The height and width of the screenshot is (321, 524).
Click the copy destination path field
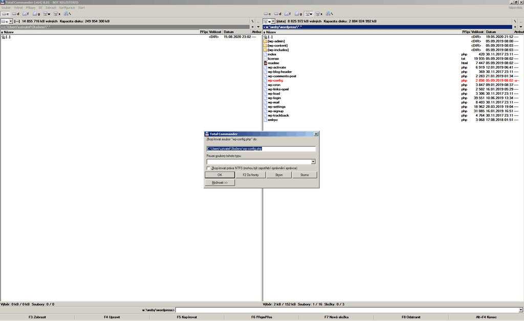[261, 148]
